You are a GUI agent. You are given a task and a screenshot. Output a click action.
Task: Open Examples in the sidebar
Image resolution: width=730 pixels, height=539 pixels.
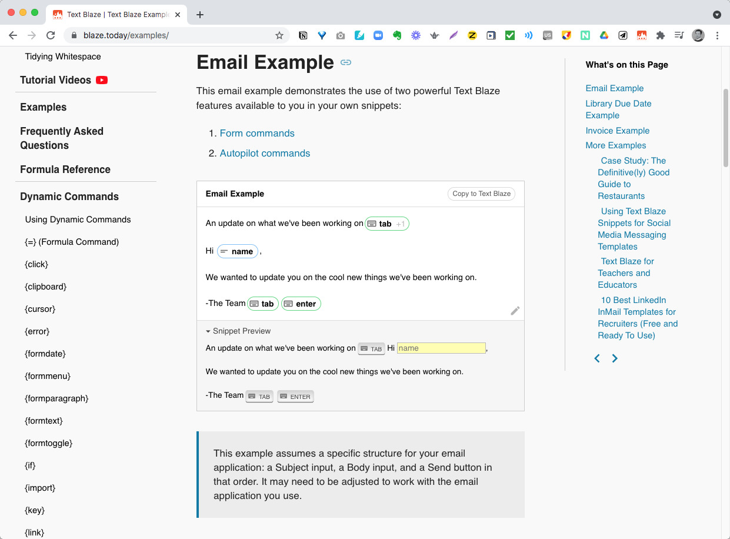coord(43,107)
